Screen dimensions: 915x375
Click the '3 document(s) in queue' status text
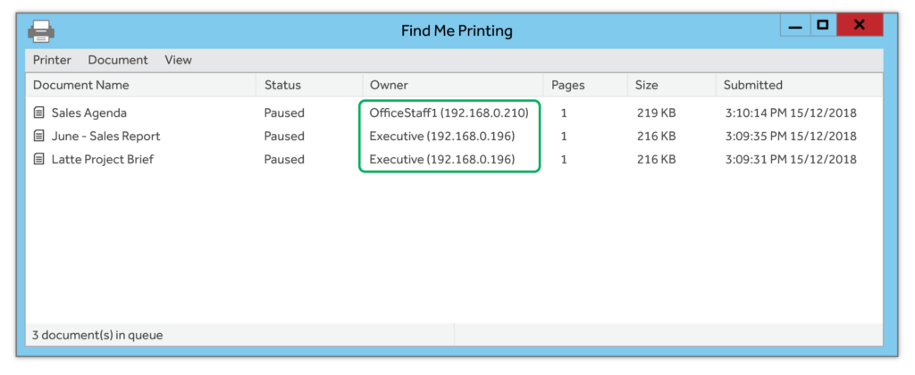click(x=97, y=336)
